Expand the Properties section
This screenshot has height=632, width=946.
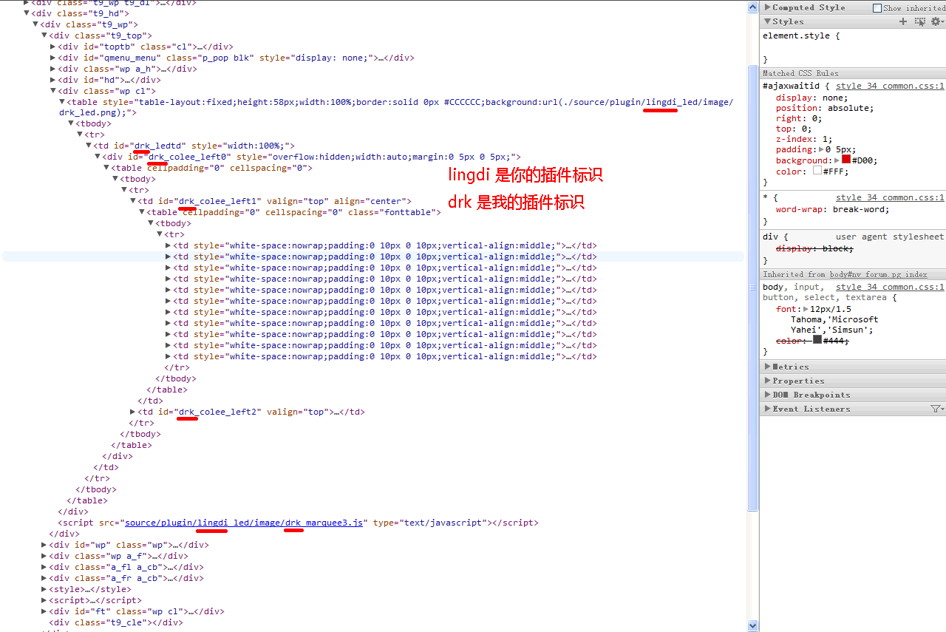tap(767, 381)
